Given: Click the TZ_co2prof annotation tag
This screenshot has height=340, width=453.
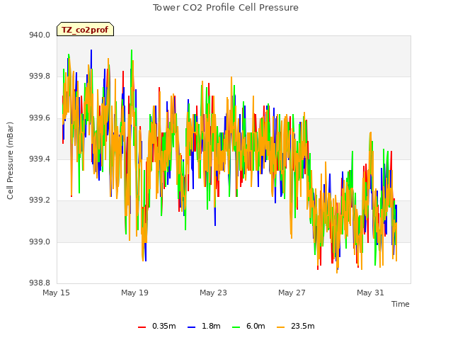Looking at the screenshot, I should click(x=85, y=29).
